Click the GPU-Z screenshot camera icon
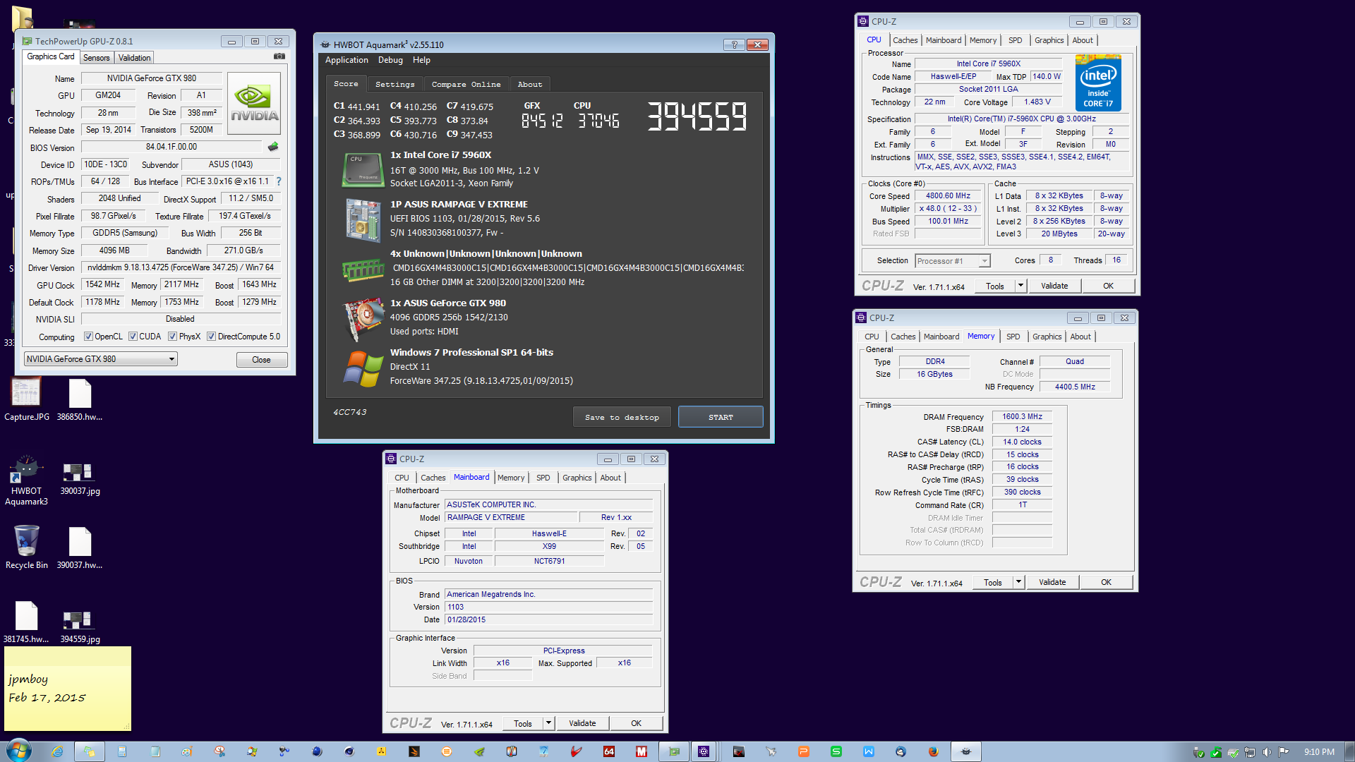The width and height of the screenshot is (1355, 762). coord(279,56)
